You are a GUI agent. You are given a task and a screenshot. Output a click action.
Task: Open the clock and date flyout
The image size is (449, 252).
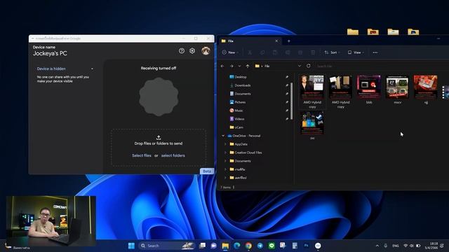point(431,246)
